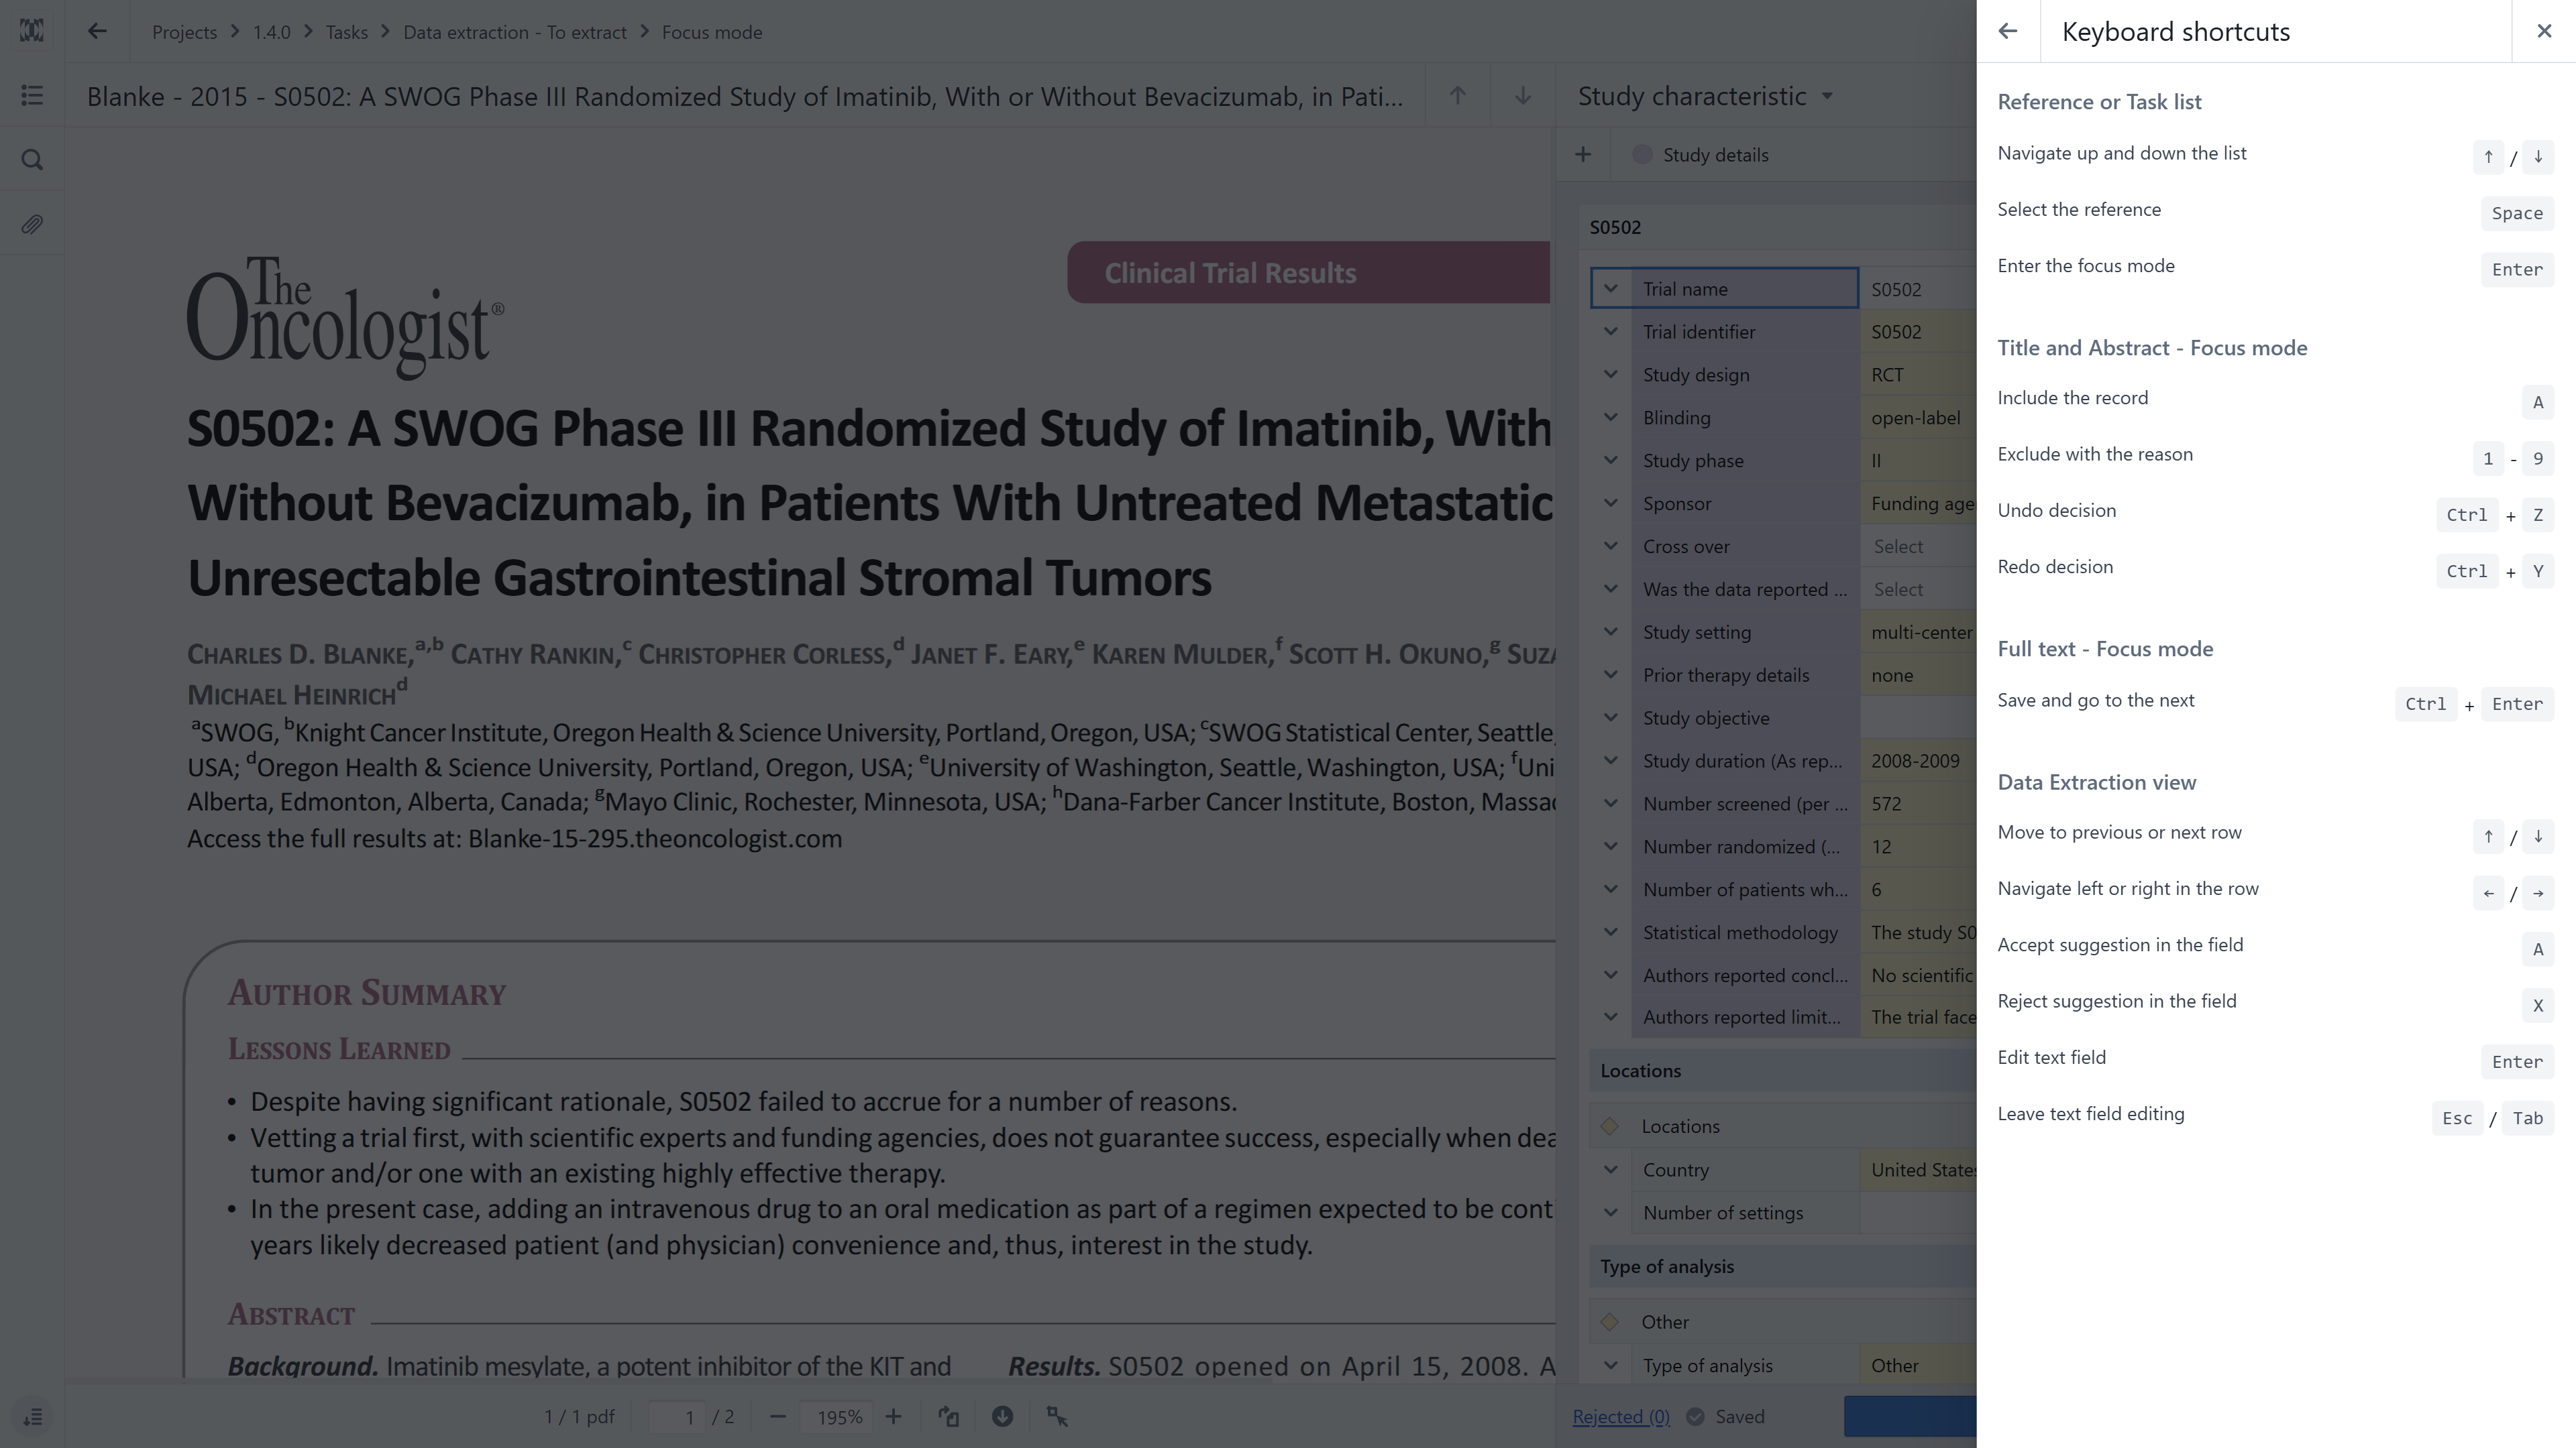Open the Projects breadcrumb

point(184,32)
